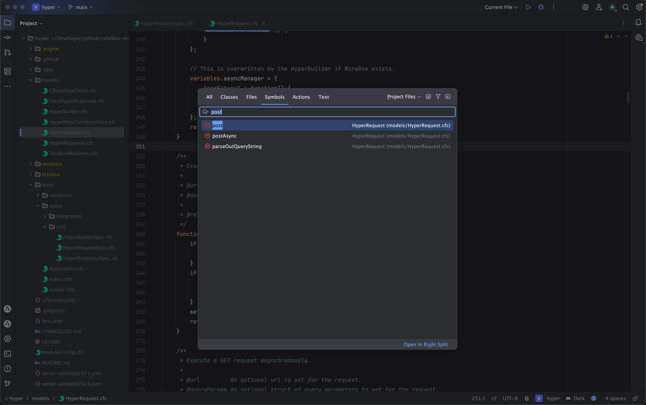This screenshot has width=646, height=405.
Task: Click the models breadcrumb in status bar
Action: pos(41,398)
